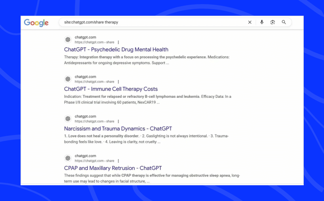
Task: Open Google Lens image search icon
Action: pos(273,22)
